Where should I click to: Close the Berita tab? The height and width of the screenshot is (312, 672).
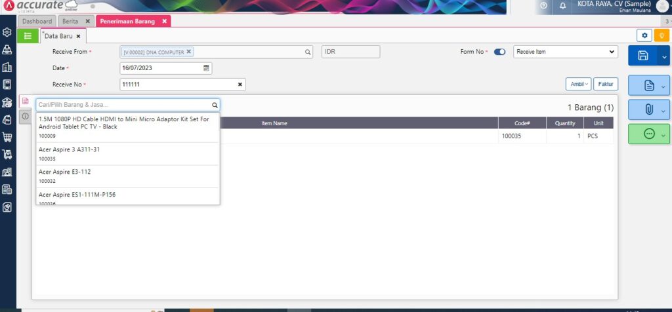click(x=88, y=21)
